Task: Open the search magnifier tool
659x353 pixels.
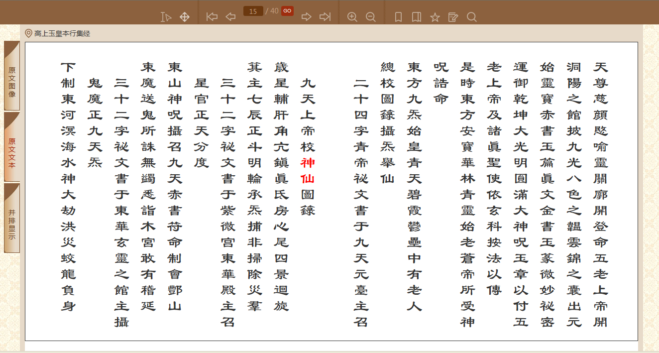Action: pos(472,17)
